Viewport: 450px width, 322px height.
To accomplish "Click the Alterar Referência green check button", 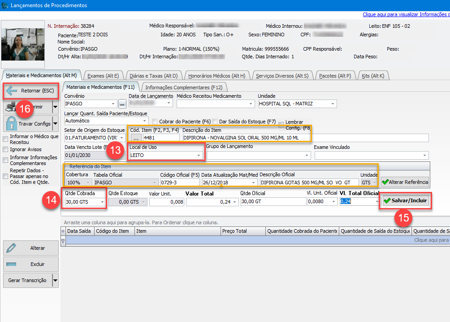I will (x=405, y=182).
